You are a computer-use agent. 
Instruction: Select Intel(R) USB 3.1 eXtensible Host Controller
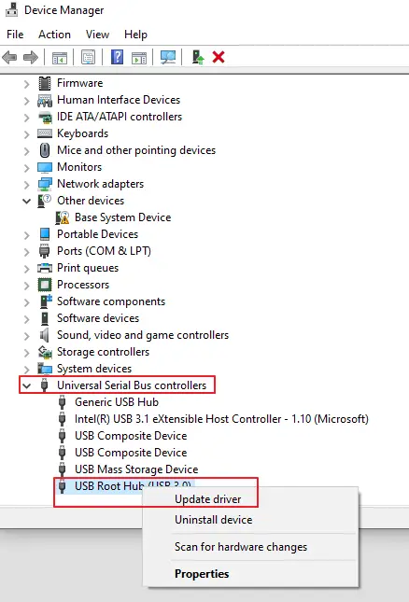coord(221,419)
